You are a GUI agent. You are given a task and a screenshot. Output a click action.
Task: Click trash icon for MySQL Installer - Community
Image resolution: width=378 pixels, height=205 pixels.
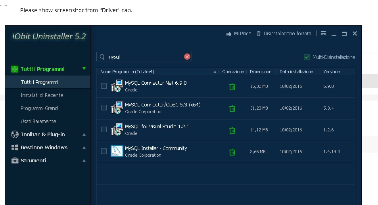(x=232, y=152)
